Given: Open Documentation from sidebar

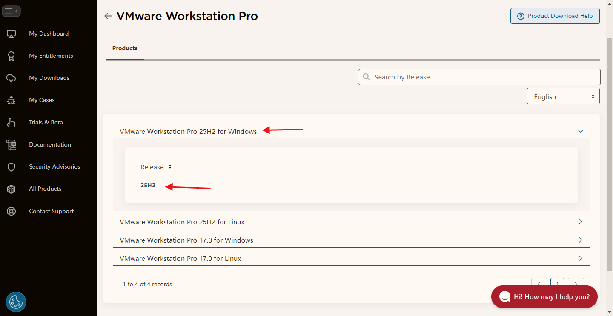Looking at the screenshot, I should [50, 144].
